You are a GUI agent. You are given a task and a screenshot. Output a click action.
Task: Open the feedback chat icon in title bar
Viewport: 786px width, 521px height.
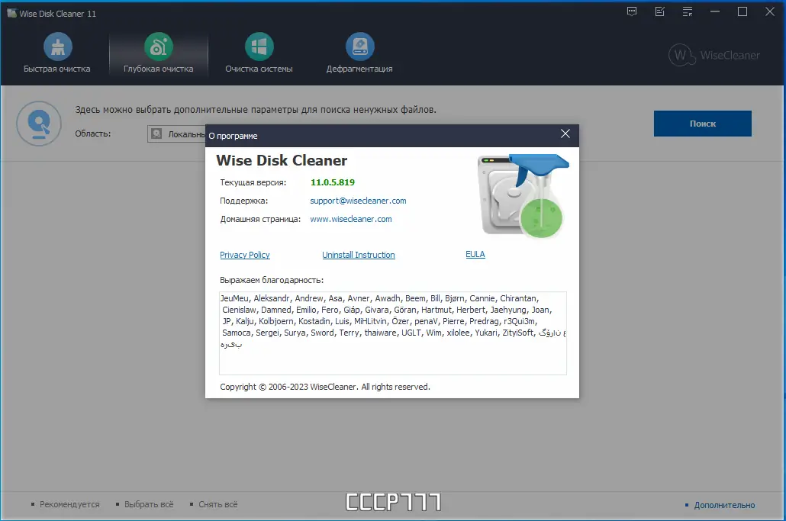pos(632,11)
